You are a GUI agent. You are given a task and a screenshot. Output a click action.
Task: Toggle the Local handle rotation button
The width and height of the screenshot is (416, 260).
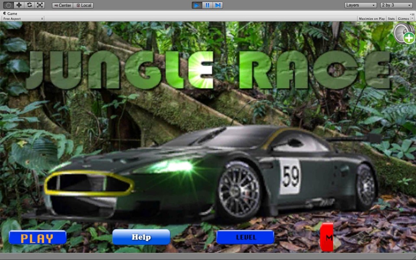click(x=83, y=5)
